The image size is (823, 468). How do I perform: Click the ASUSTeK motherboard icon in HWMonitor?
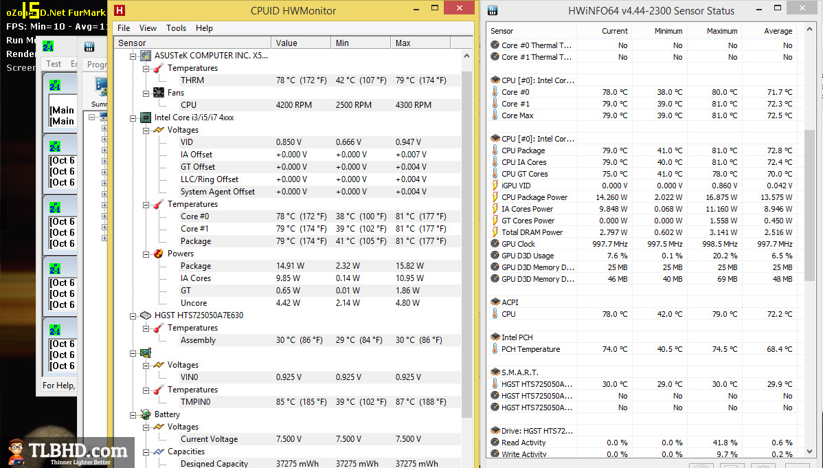(146, 55)
